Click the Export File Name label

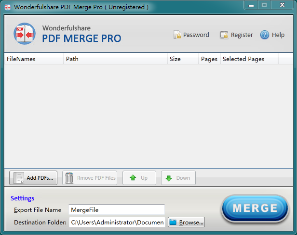click(38, 210)
